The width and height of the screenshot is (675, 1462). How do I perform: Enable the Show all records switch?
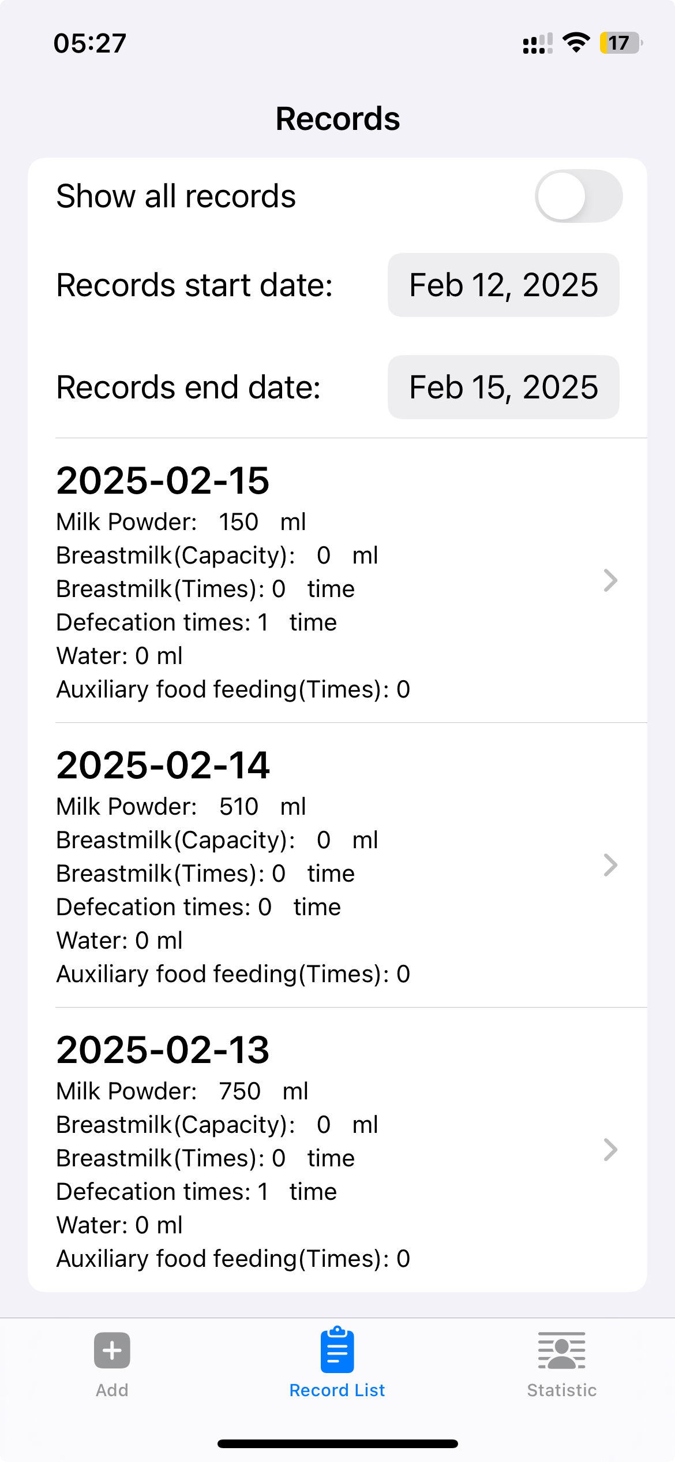pos(578,196)
